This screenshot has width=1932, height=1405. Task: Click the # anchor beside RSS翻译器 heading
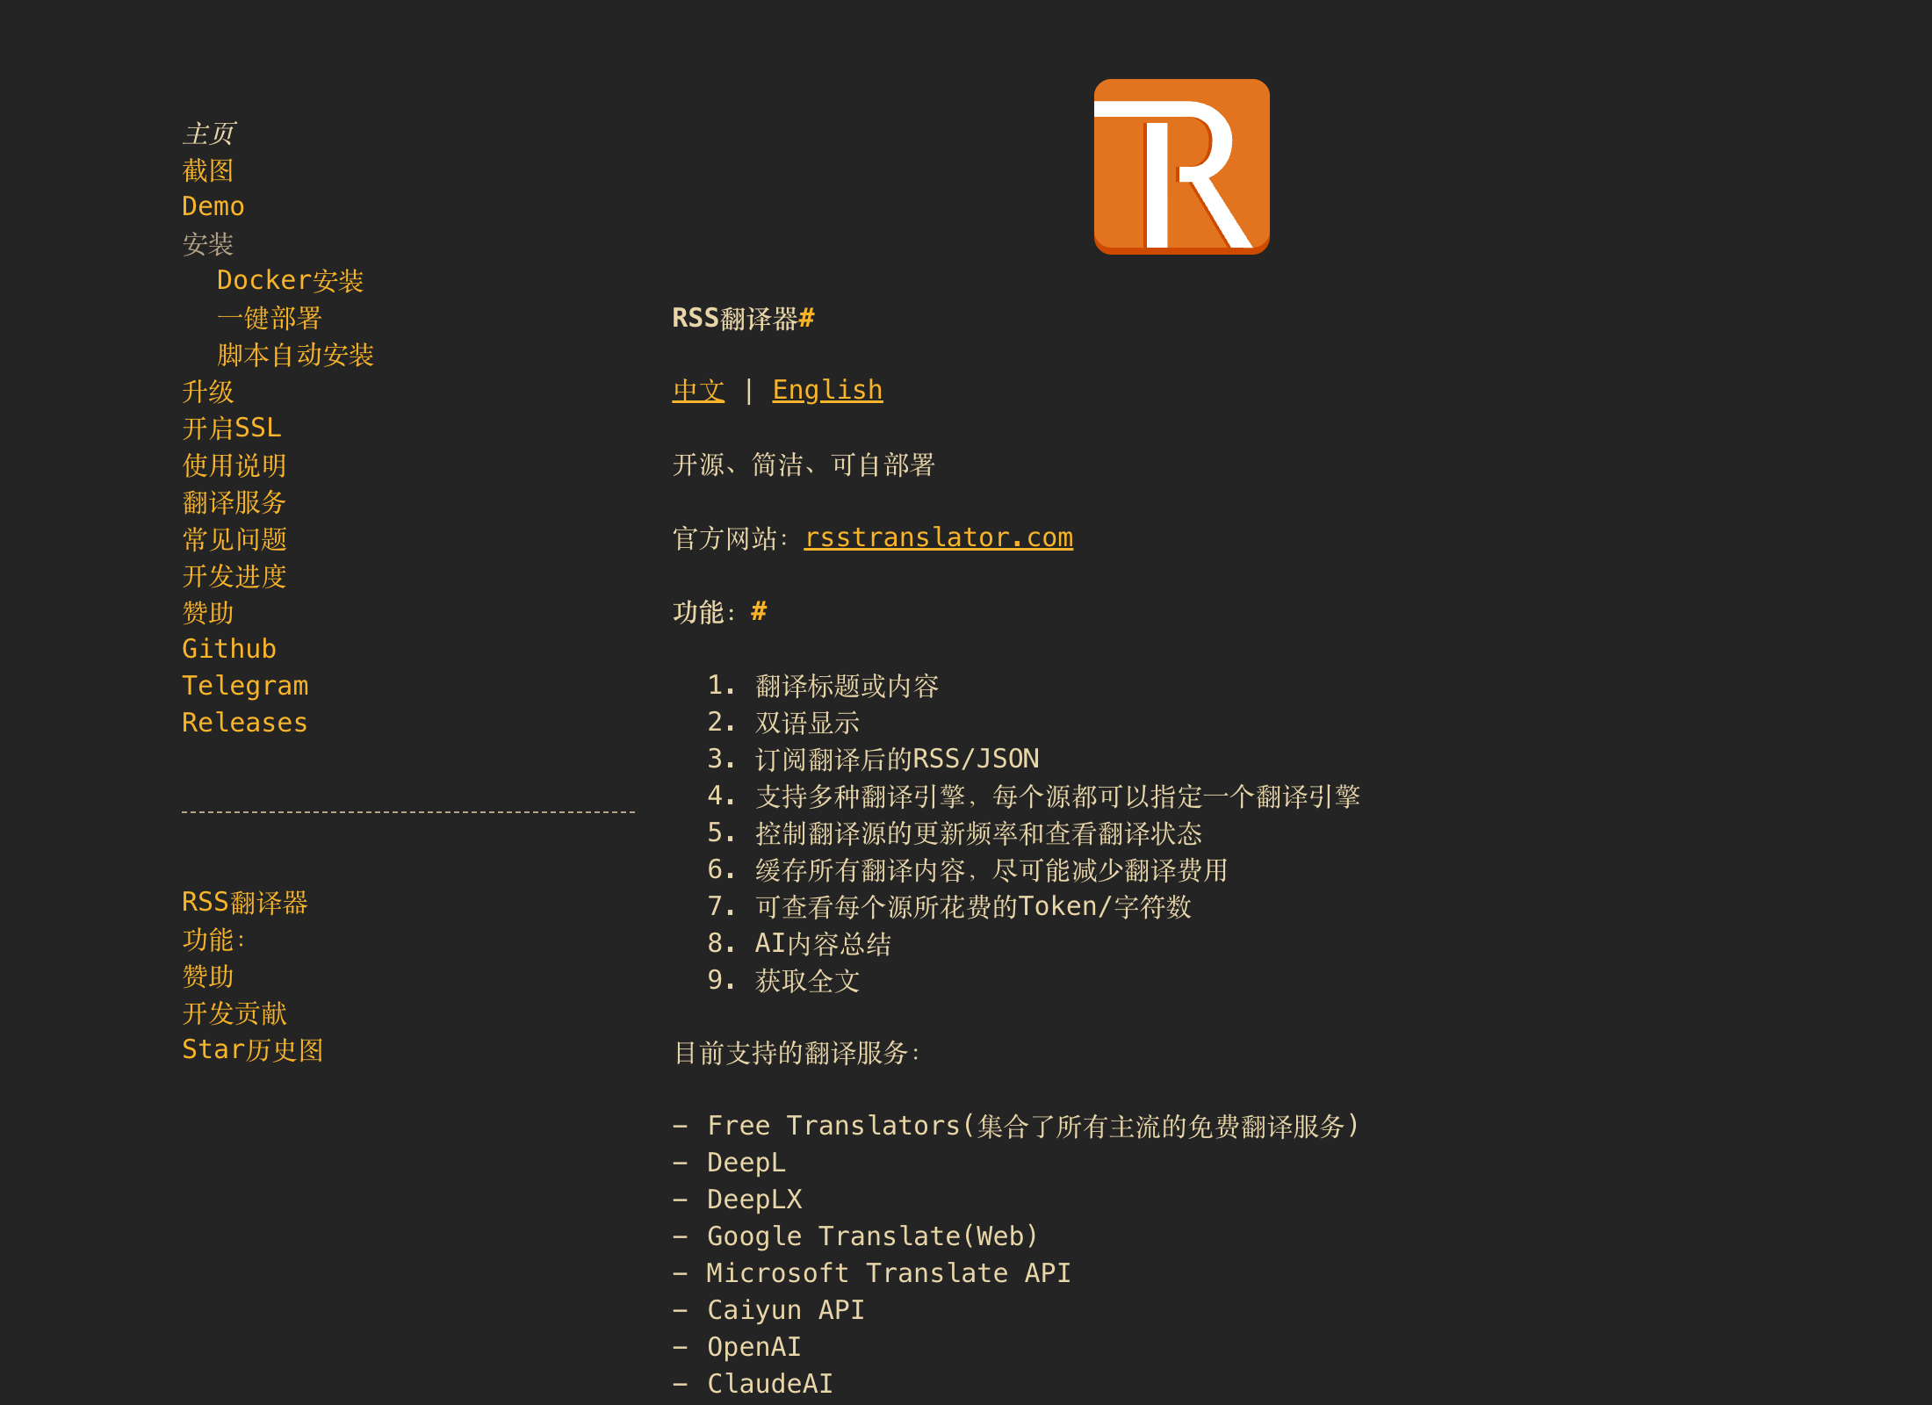(x=807, y=318)
